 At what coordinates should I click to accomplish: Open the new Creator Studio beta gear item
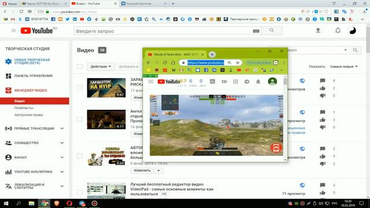[28, 61]
